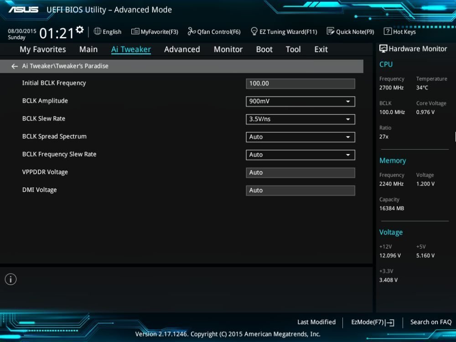Screen dimensions: 456x342
Task: Click the Last Modified button
Action: (316, 322)
